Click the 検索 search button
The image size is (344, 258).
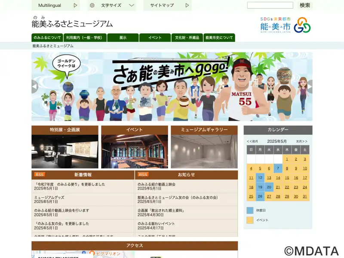click(x=305, y=5)
